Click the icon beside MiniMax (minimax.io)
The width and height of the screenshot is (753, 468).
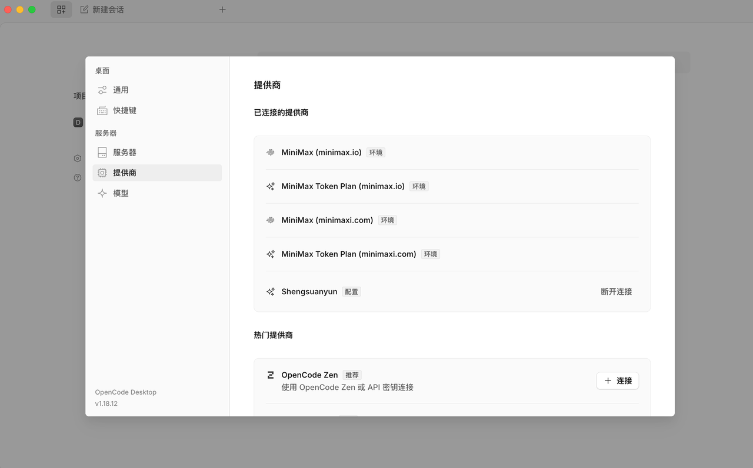(271, 153)
